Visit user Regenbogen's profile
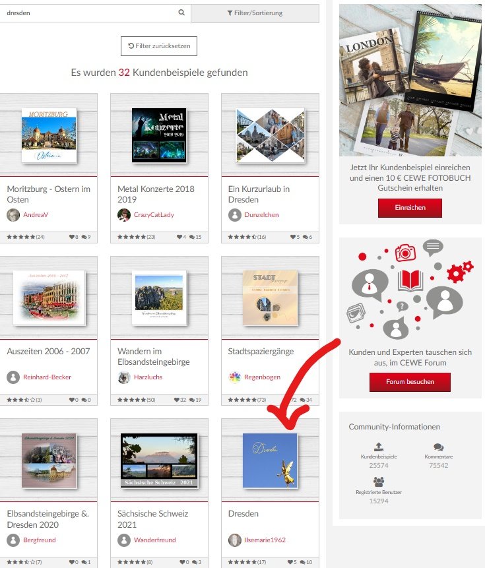This screenshot has height=568, width=485. click(262, 377)
